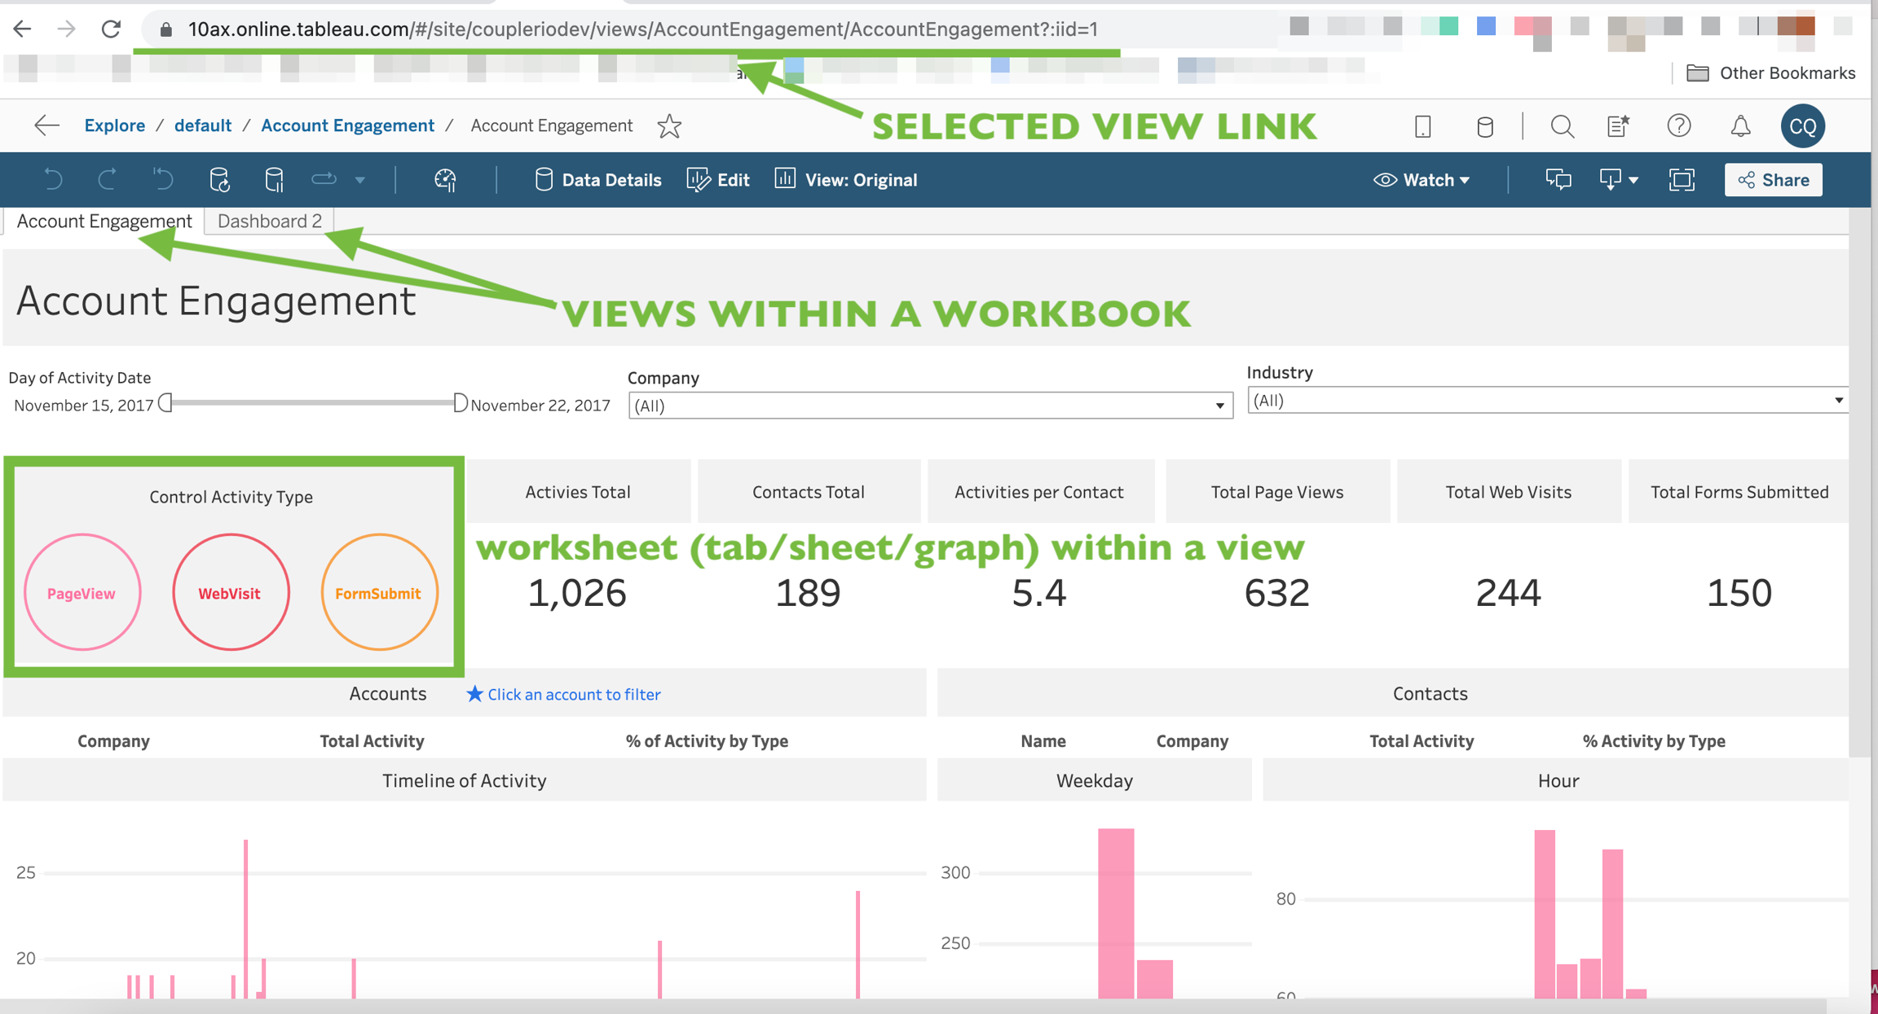Open device preview phone icon
1878x1014 pixels.
coord(1422,126)
